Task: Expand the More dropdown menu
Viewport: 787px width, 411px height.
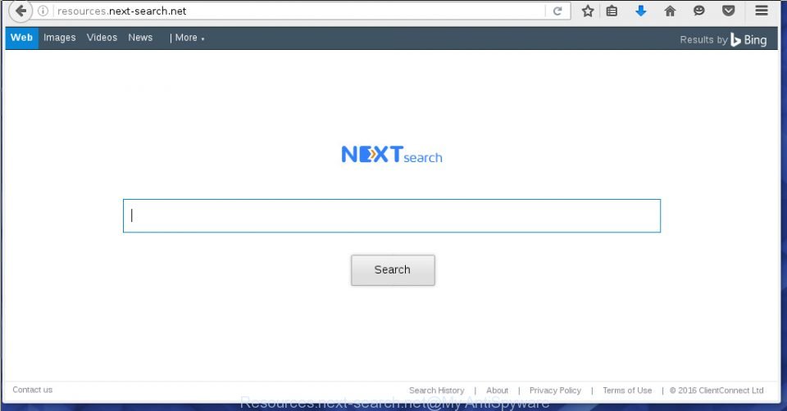Action: [189, 38]
